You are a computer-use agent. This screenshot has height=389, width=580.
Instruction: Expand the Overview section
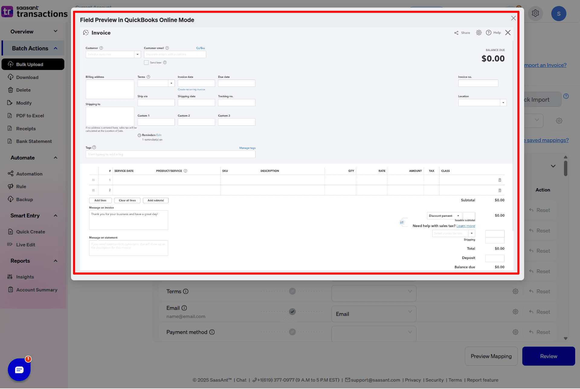(x=56, y=31)
